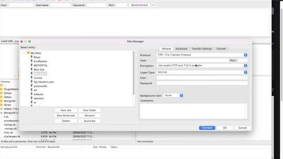This screenshot has width=283, height=159.
Task: Click the site list vertical scrollbar
Action: pyautogui.click(x=134, y=73)
